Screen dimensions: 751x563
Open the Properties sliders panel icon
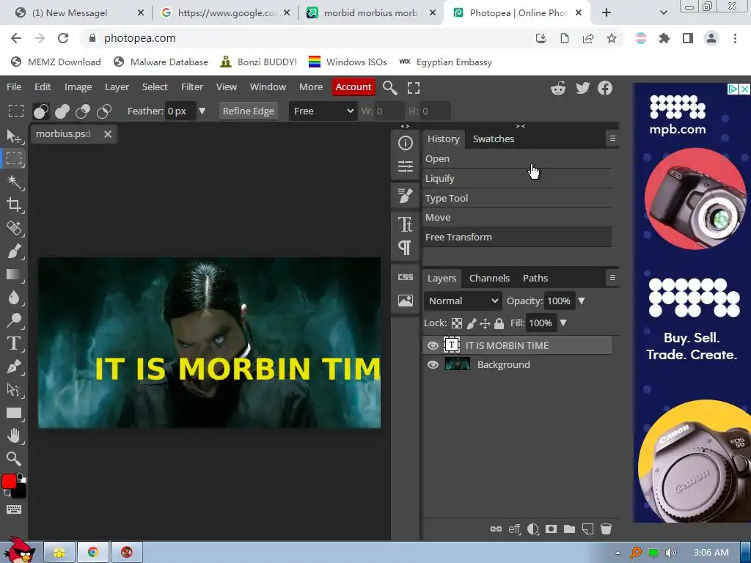pos(405,166)
